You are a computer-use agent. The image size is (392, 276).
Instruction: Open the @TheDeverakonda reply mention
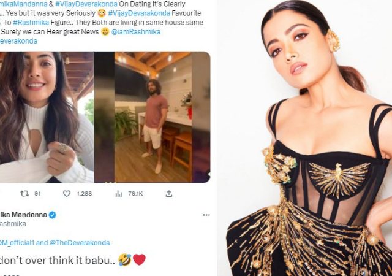[80, 243]
